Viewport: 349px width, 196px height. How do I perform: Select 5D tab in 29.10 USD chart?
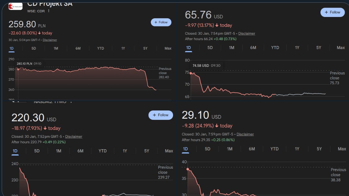tap(207, 149)
